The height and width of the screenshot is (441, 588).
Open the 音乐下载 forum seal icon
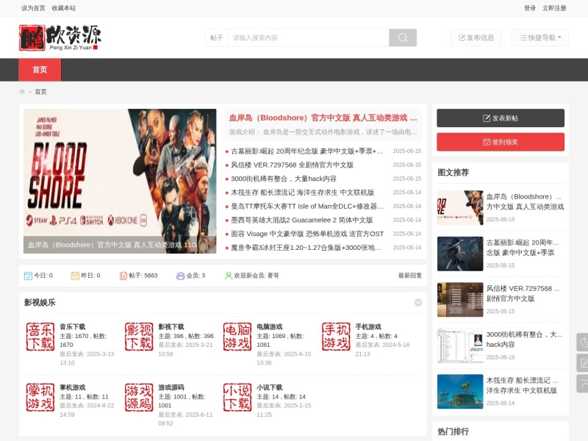pyautogui.click(x=40, y=337)
